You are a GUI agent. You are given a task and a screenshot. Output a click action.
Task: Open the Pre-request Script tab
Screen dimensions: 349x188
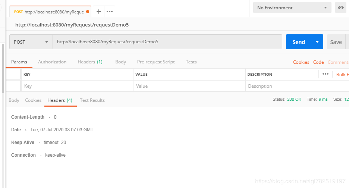coord(156,62)
